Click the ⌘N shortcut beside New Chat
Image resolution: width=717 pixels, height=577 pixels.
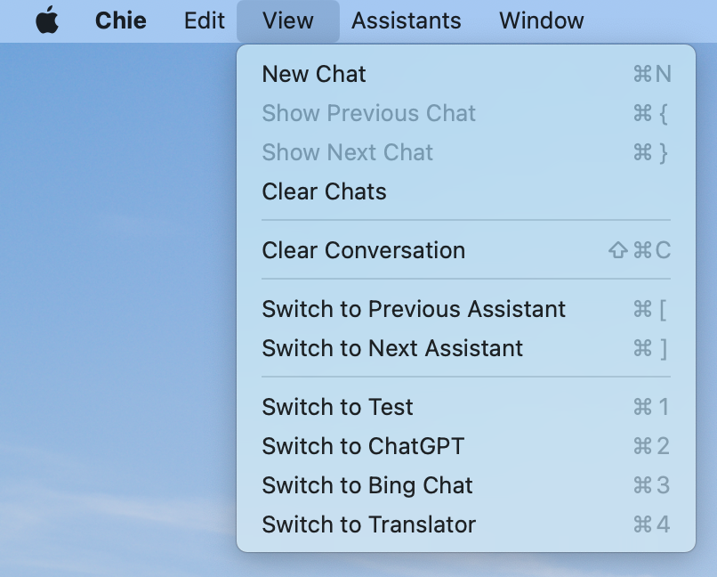coord(652,74)
